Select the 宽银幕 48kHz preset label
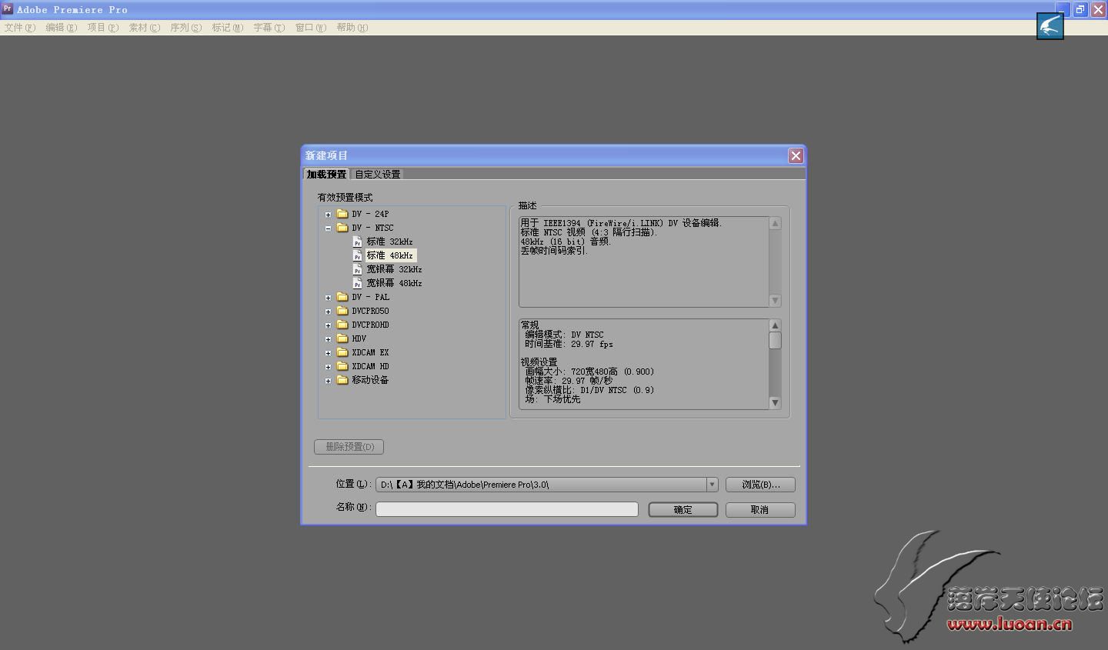Image resolution: width=1108 pixels, height=650 pixels. 394,283
